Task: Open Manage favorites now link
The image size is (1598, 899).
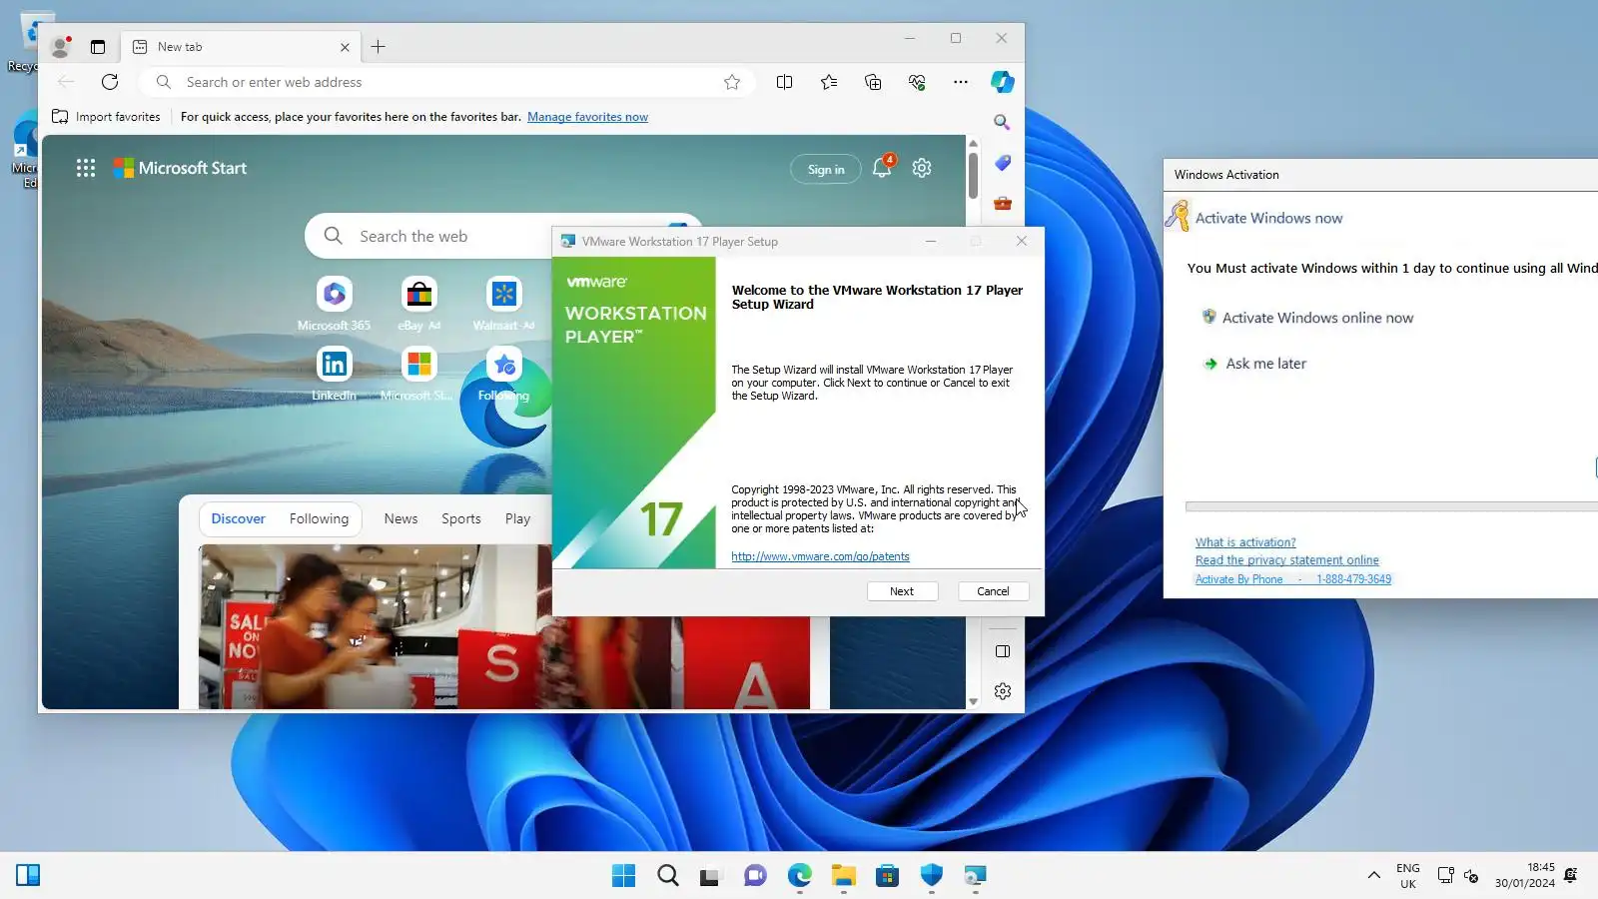Action: pyautogui.click(x=587, y=117)
